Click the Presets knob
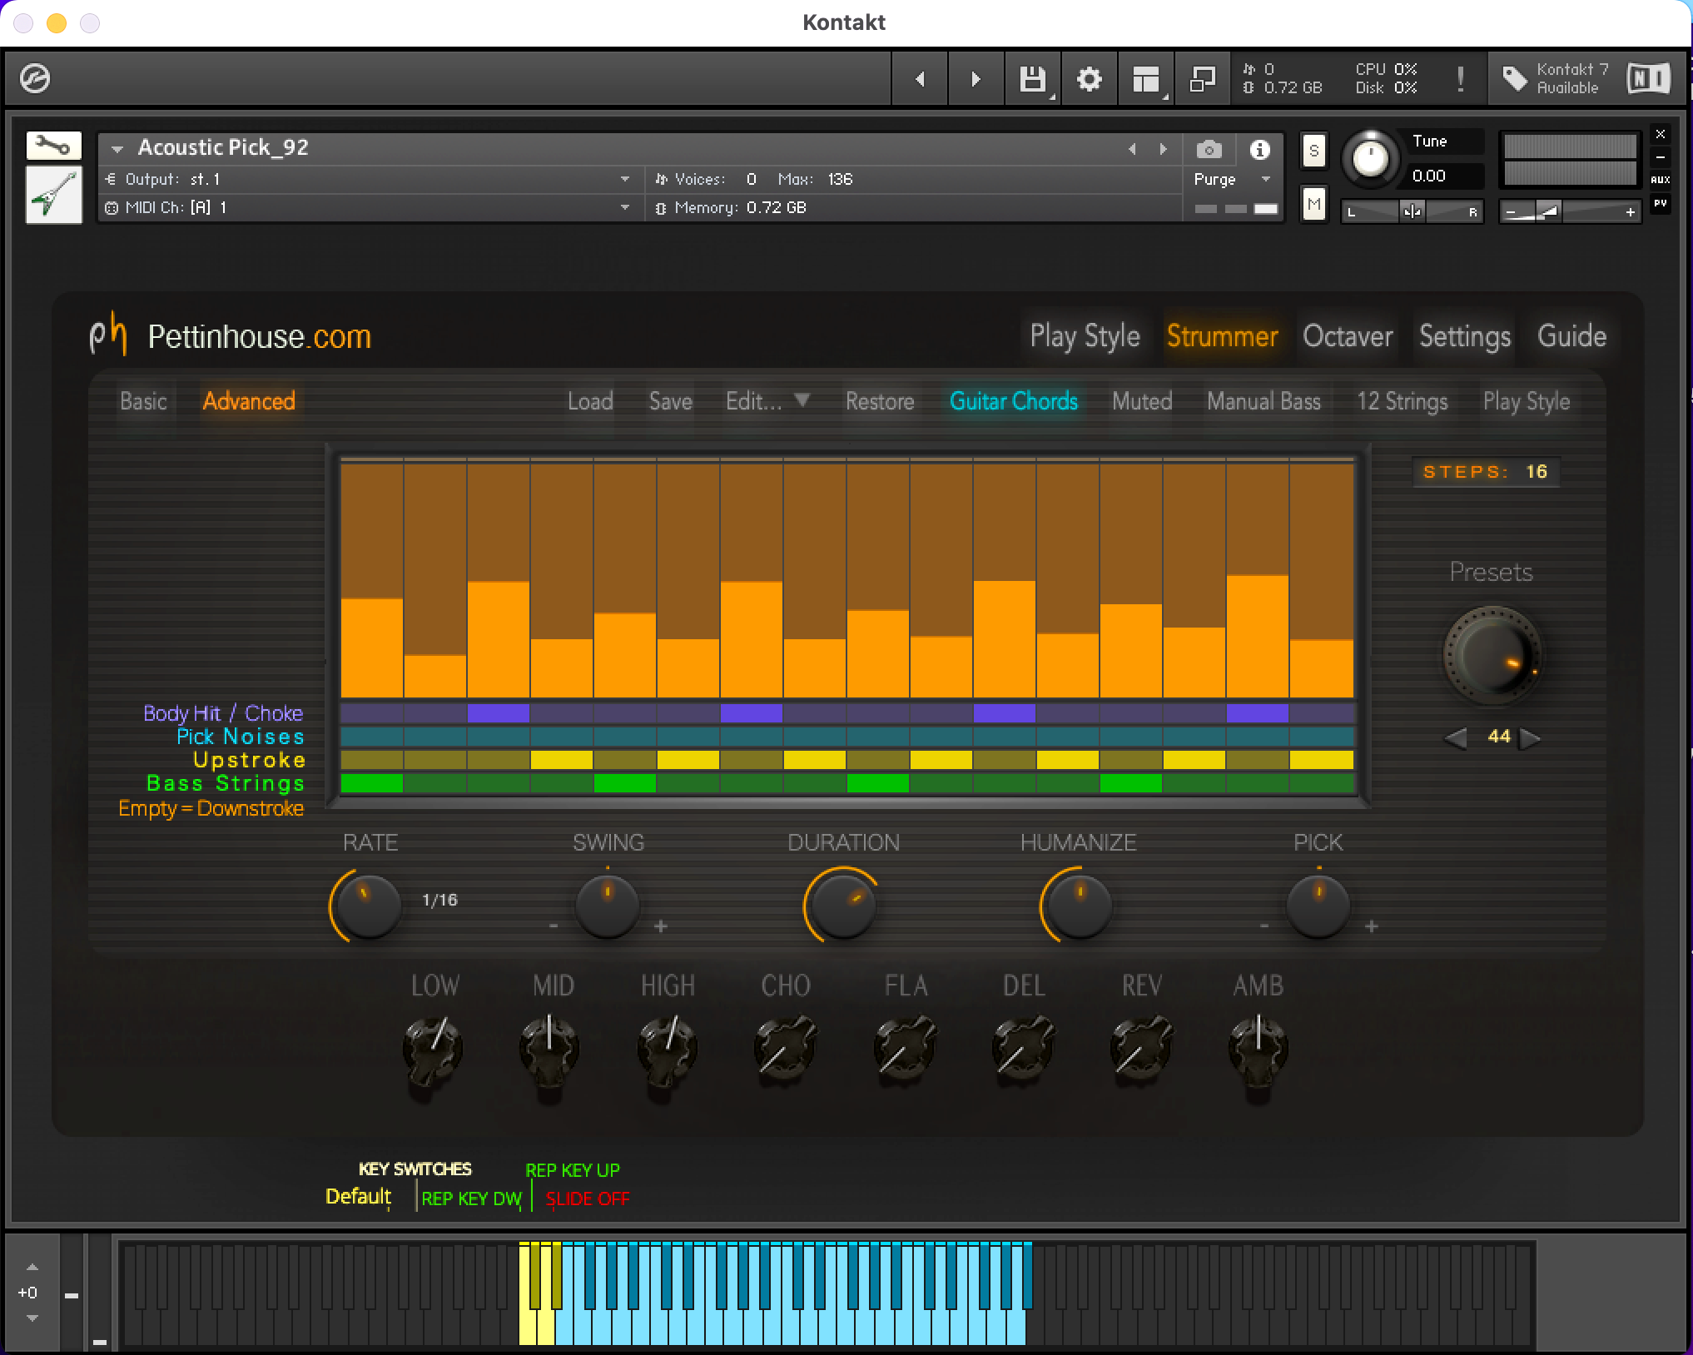 coord(1492,656)
